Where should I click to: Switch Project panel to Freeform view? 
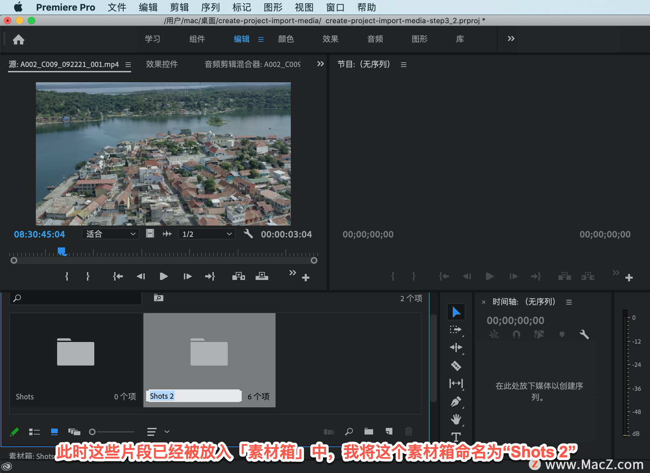coord(74,432)
